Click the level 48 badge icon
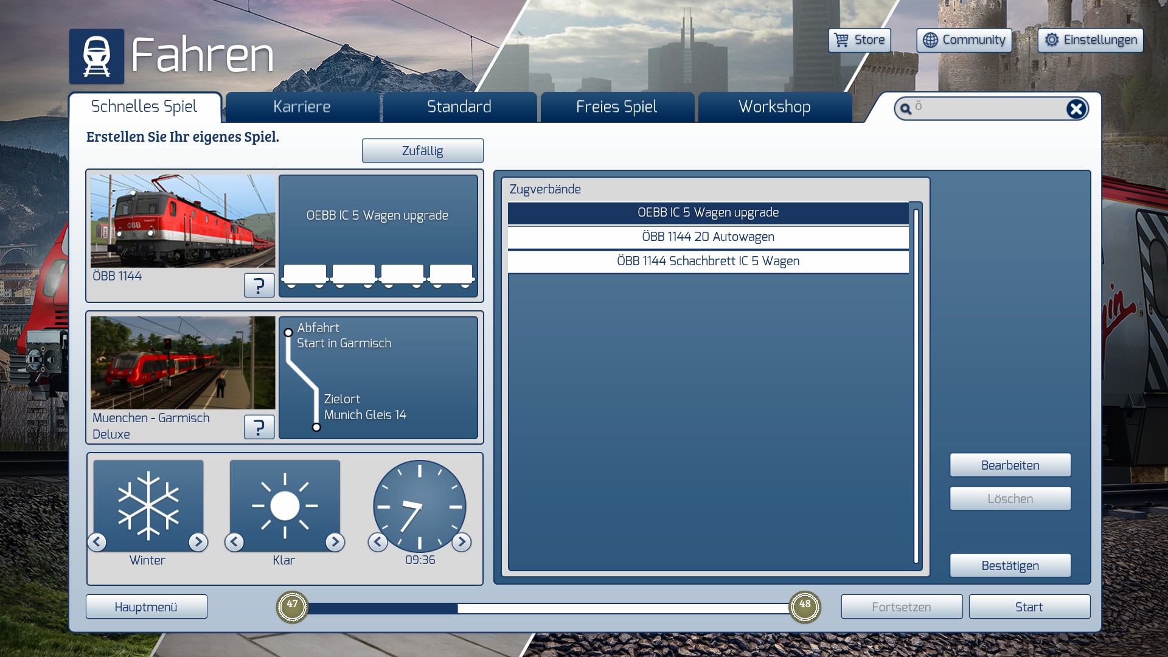Viewport: 1168px width, 657px height. point(804,606)
